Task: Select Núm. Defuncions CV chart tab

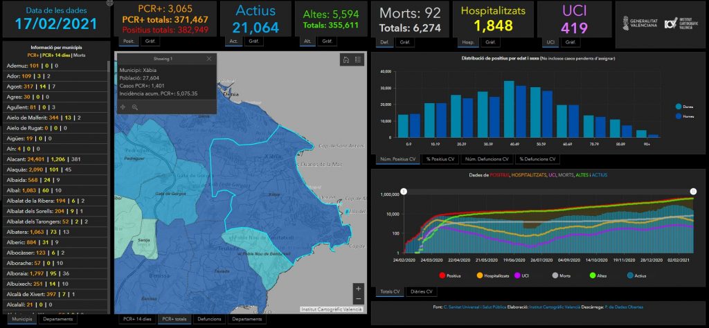Action: pos(487,159)
